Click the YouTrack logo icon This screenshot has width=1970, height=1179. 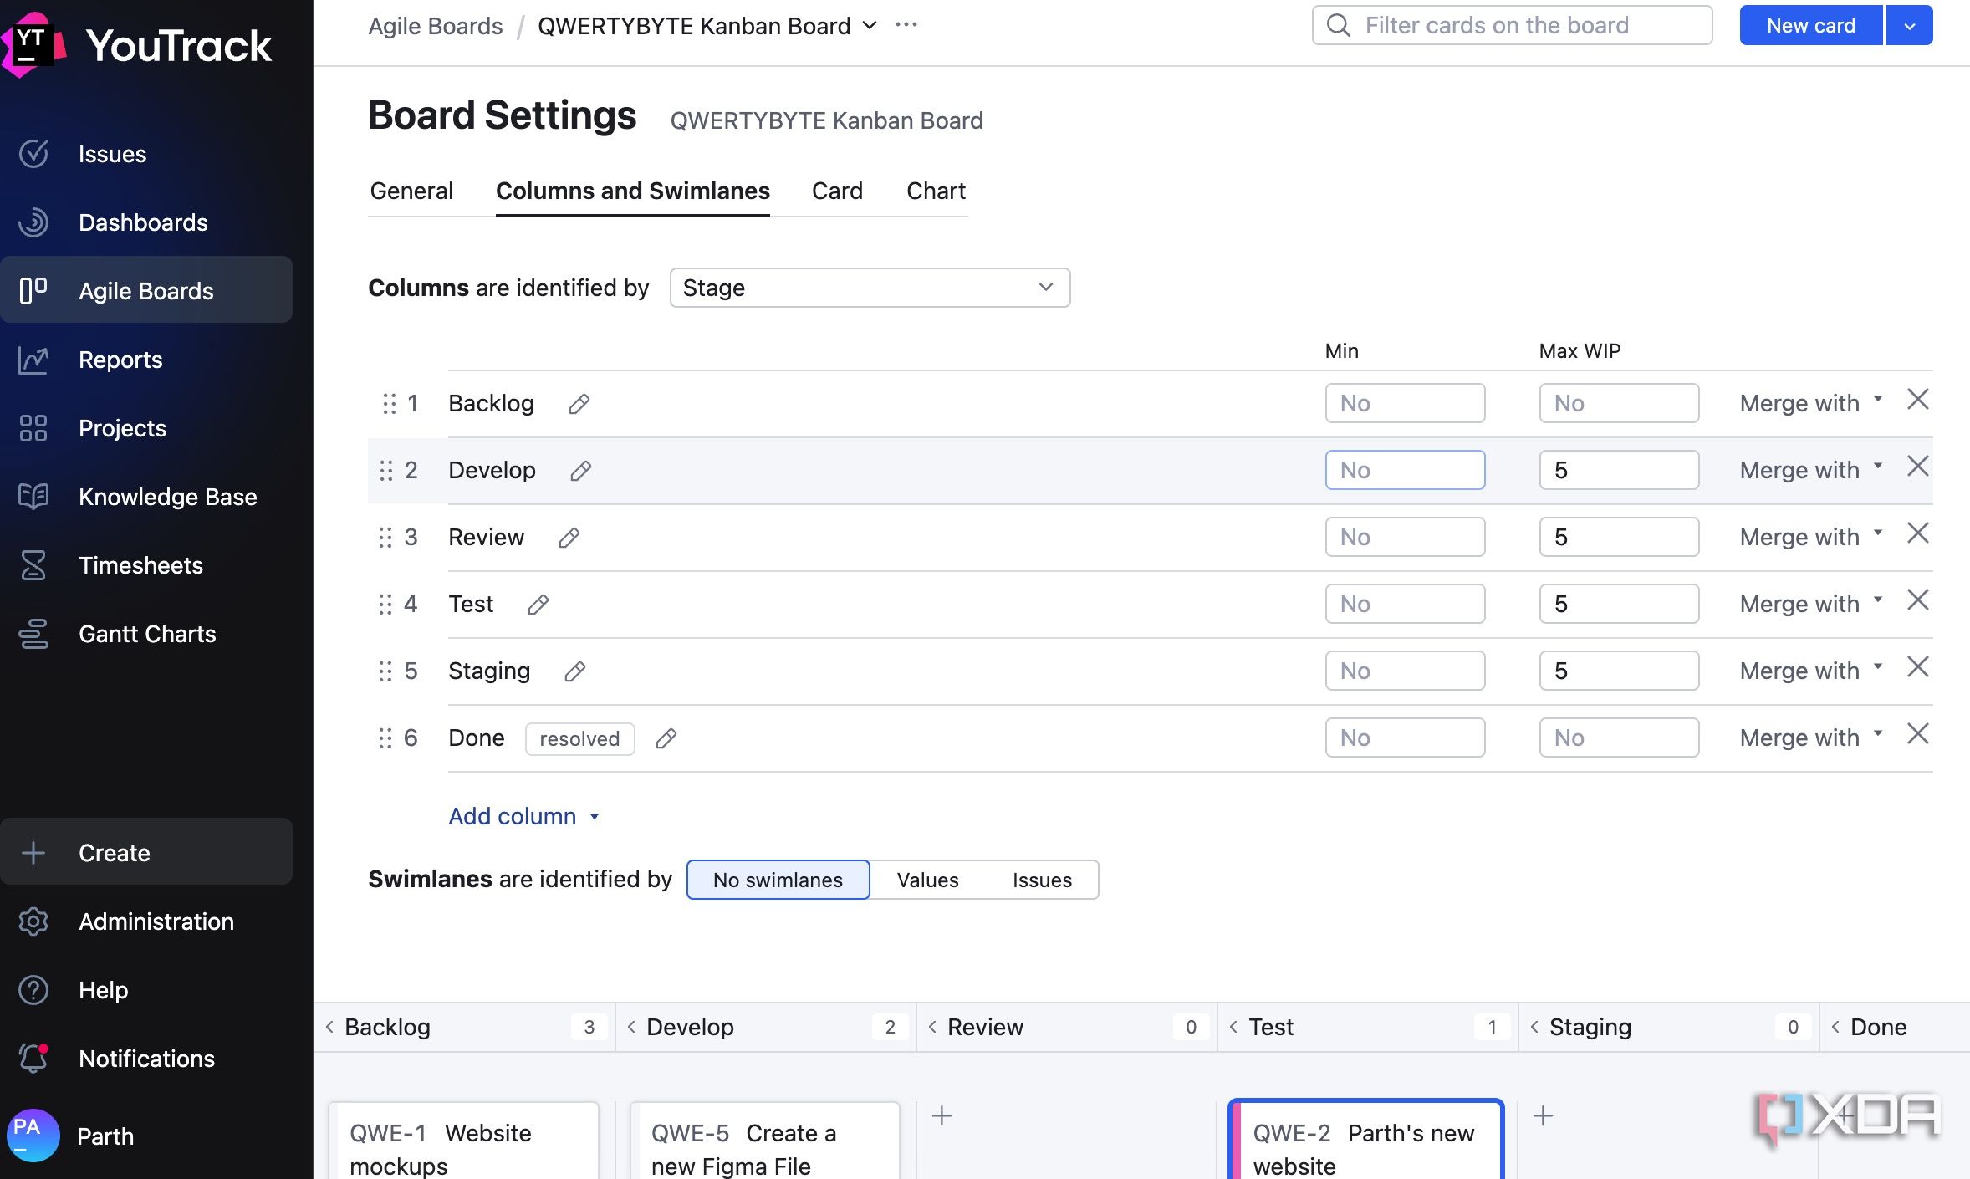[x=33, y=43]
